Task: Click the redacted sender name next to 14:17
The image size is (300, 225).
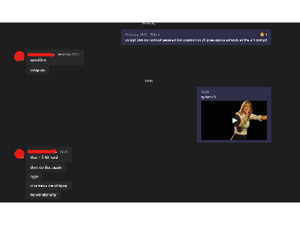Action: coord(42,151)
